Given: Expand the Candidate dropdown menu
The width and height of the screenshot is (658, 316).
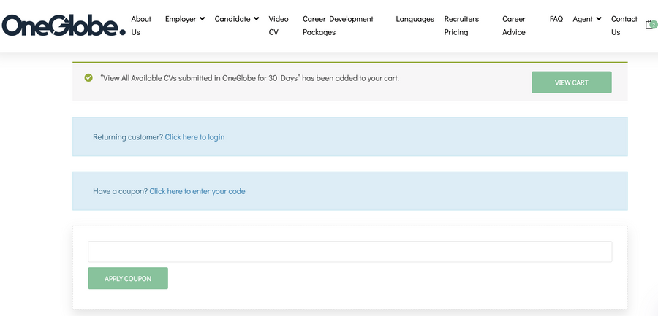Looking at the screenshot, I should click(x=236, y=19).
